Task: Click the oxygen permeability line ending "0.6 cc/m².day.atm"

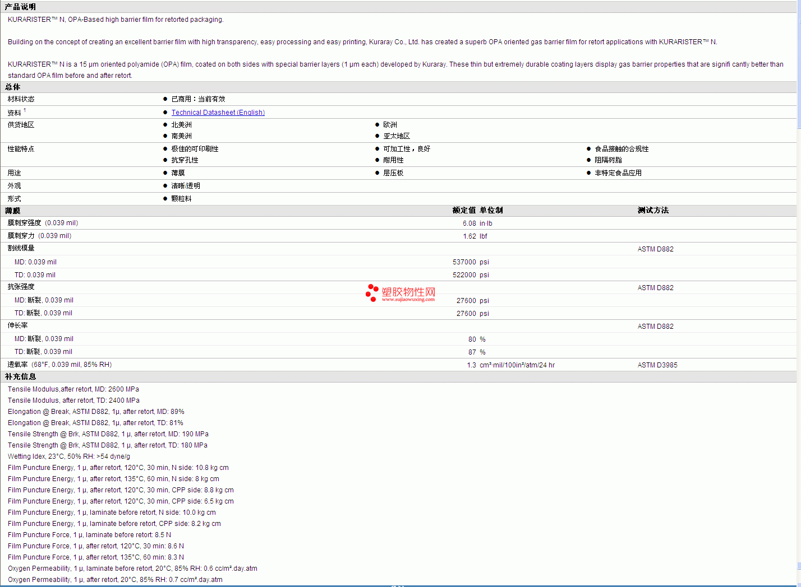Action: click(x=133, y=569)
